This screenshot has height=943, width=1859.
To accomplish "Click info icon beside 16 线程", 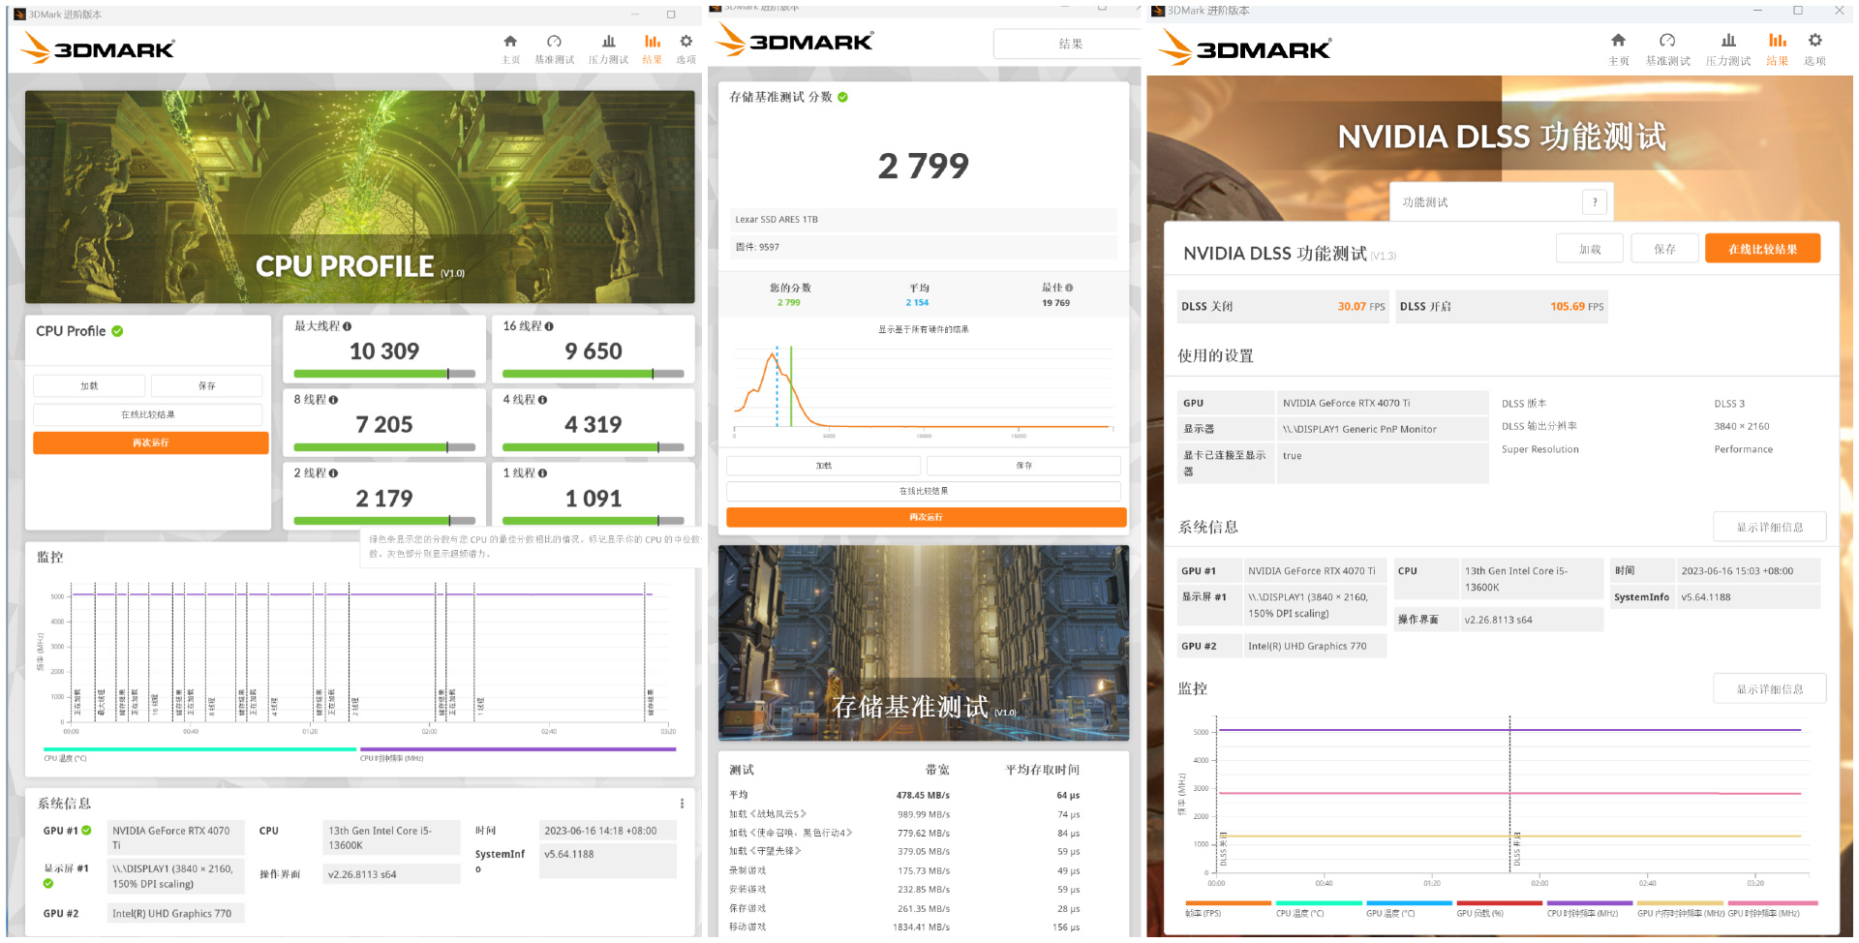I will pos(549,326).
